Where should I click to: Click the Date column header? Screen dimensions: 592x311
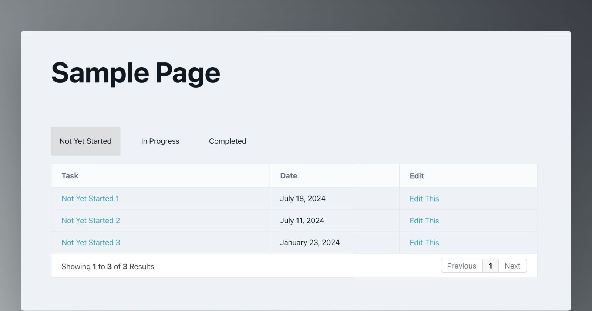[x=289, y=176]
